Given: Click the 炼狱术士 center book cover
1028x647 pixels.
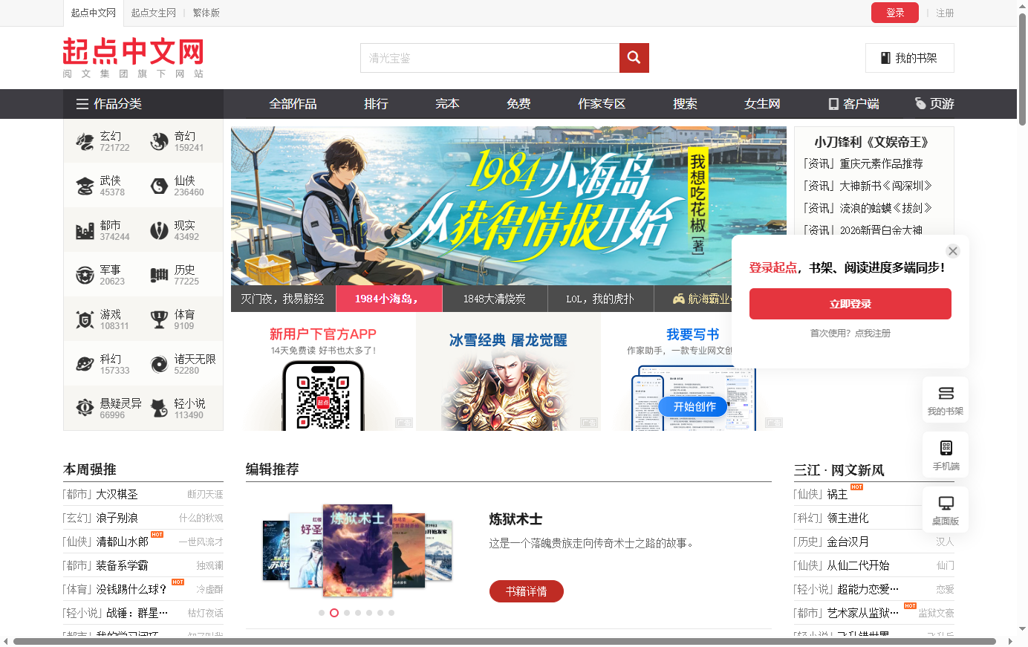Looking at the screenshot, I should 357,550.
